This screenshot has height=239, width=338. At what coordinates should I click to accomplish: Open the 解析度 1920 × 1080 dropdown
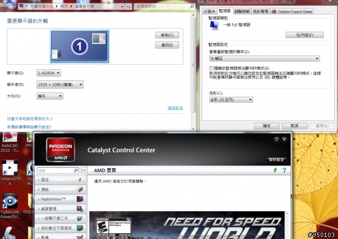(60, 85)
